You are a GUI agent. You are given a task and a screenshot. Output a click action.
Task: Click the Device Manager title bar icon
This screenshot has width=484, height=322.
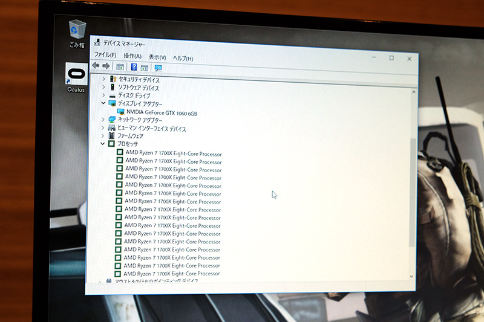pyautogui.click(x=97, y=42)
